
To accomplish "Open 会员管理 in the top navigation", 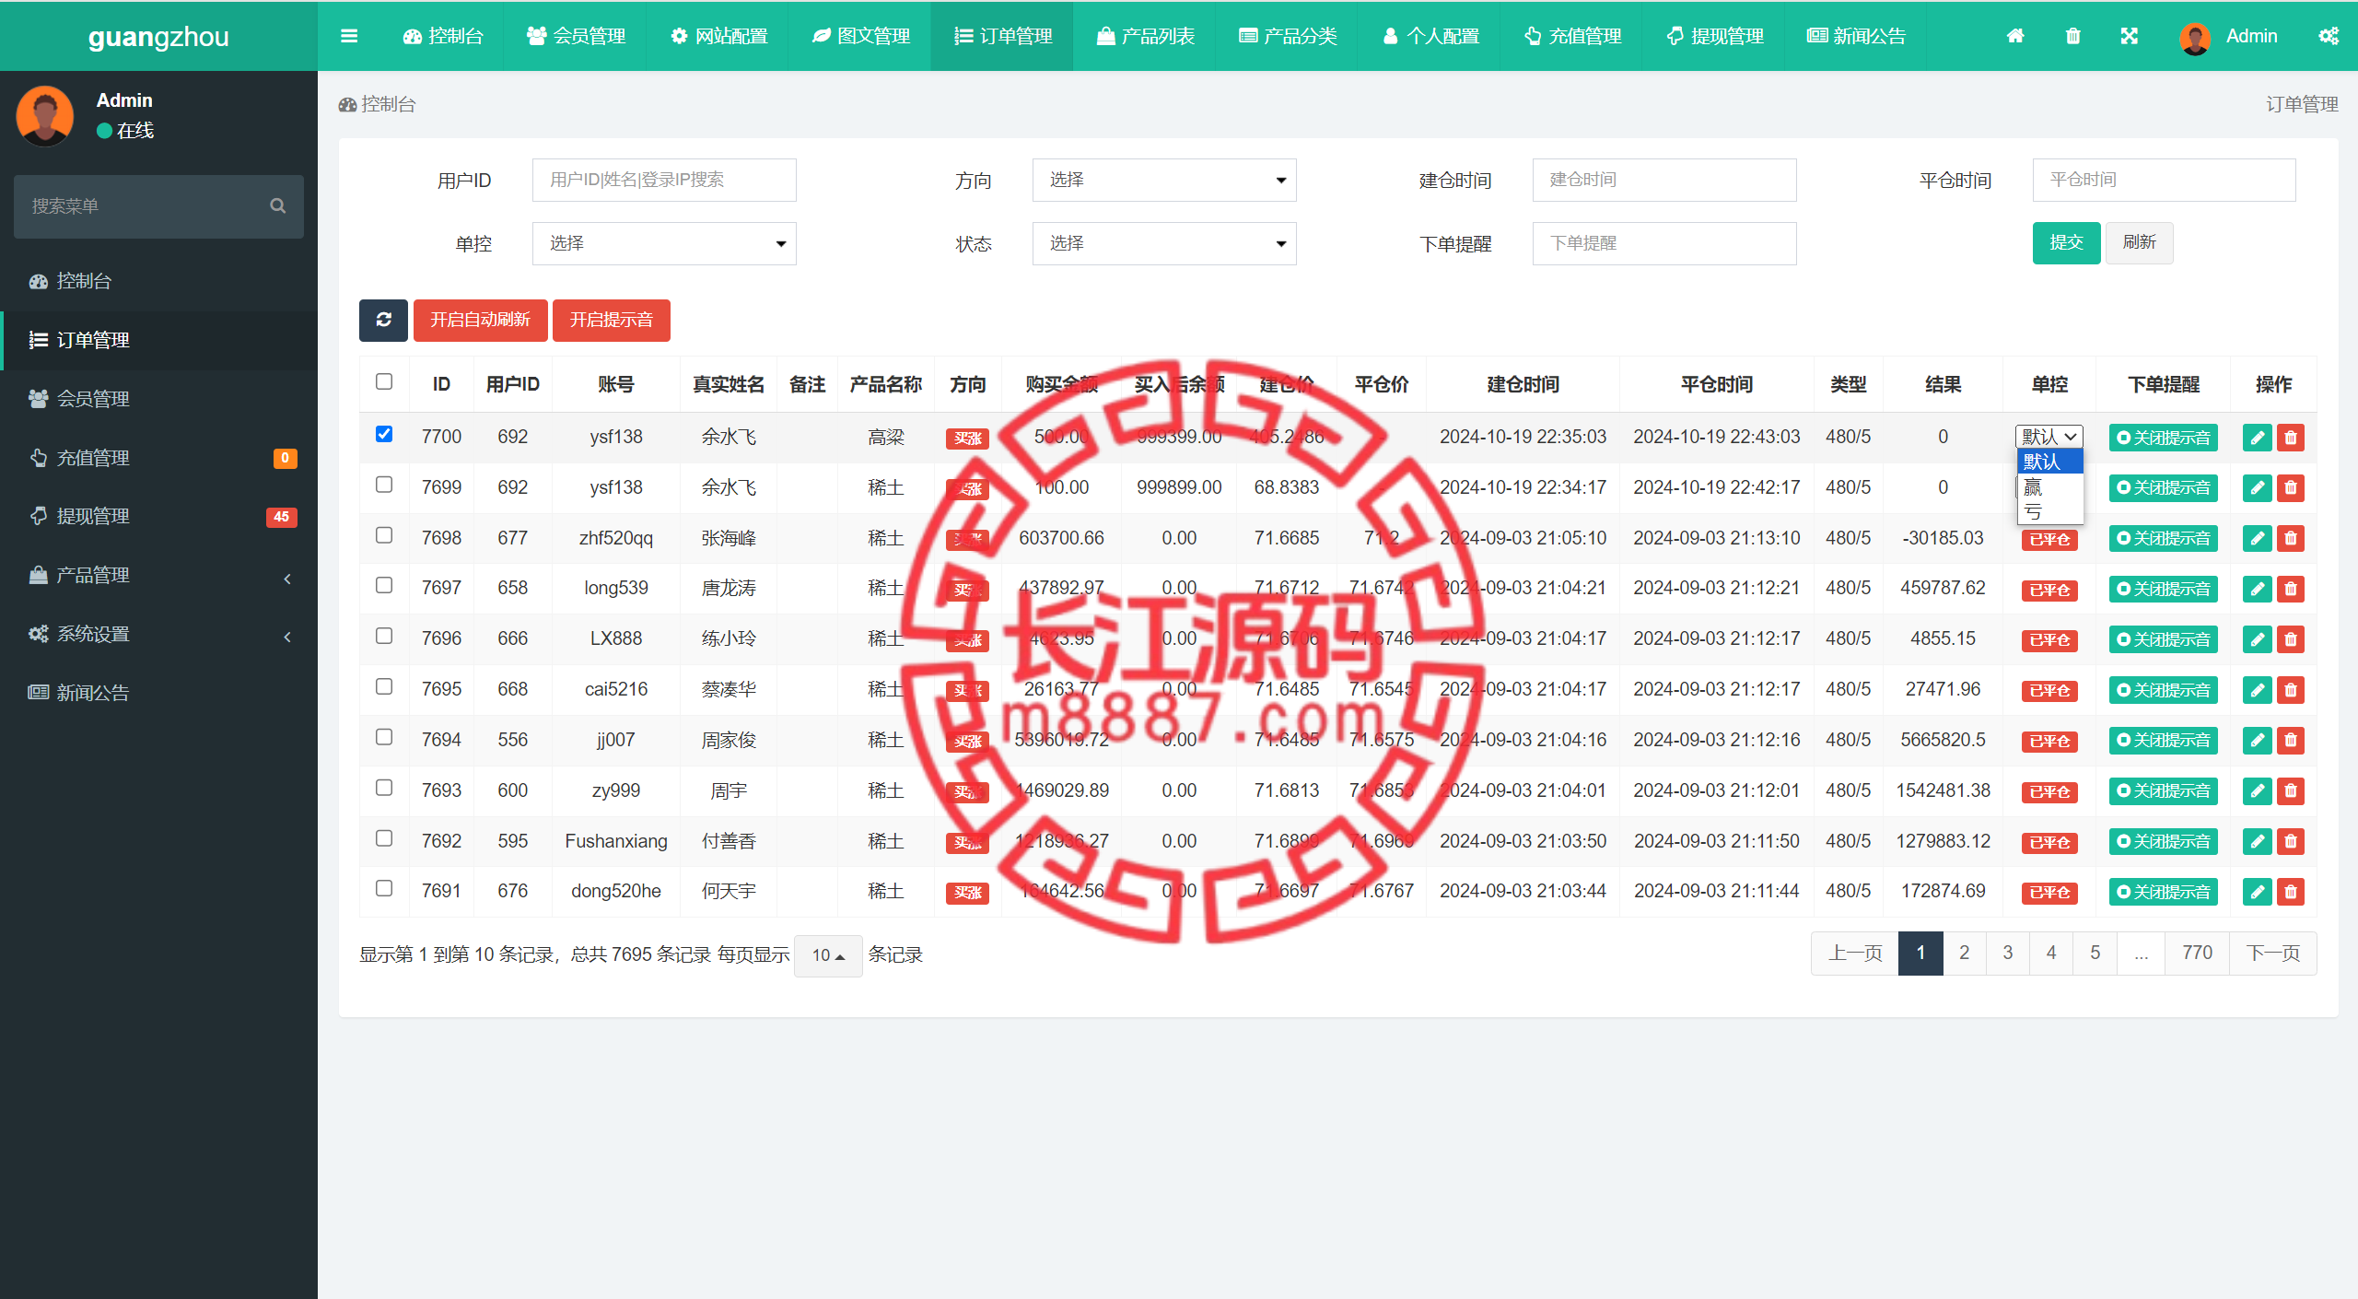I will 576,36.
